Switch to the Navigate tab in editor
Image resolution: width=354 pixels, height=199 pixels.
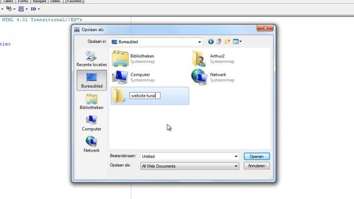(x=39, y=1)
